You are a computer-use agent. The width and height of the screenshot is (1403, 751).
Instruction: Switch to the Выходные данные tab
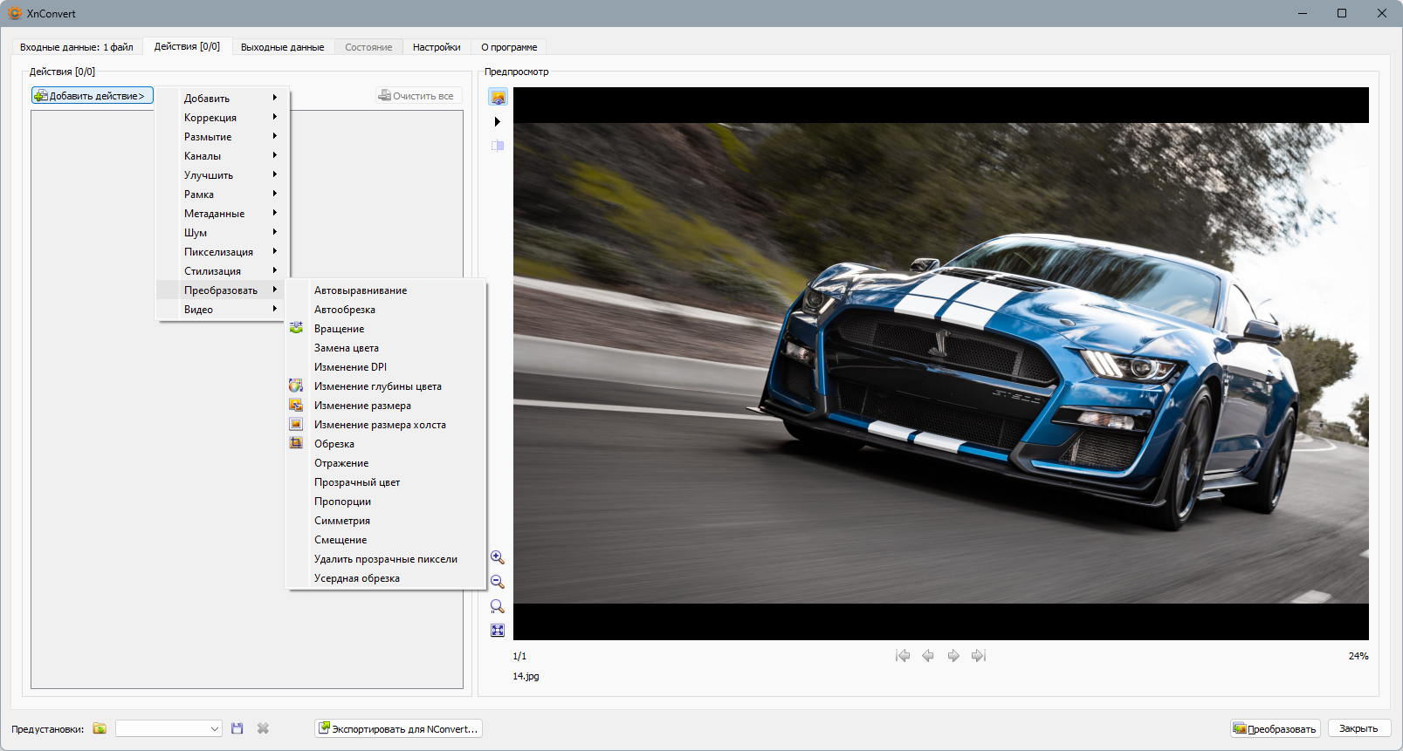pyautogui.click(x=282, y=47)
